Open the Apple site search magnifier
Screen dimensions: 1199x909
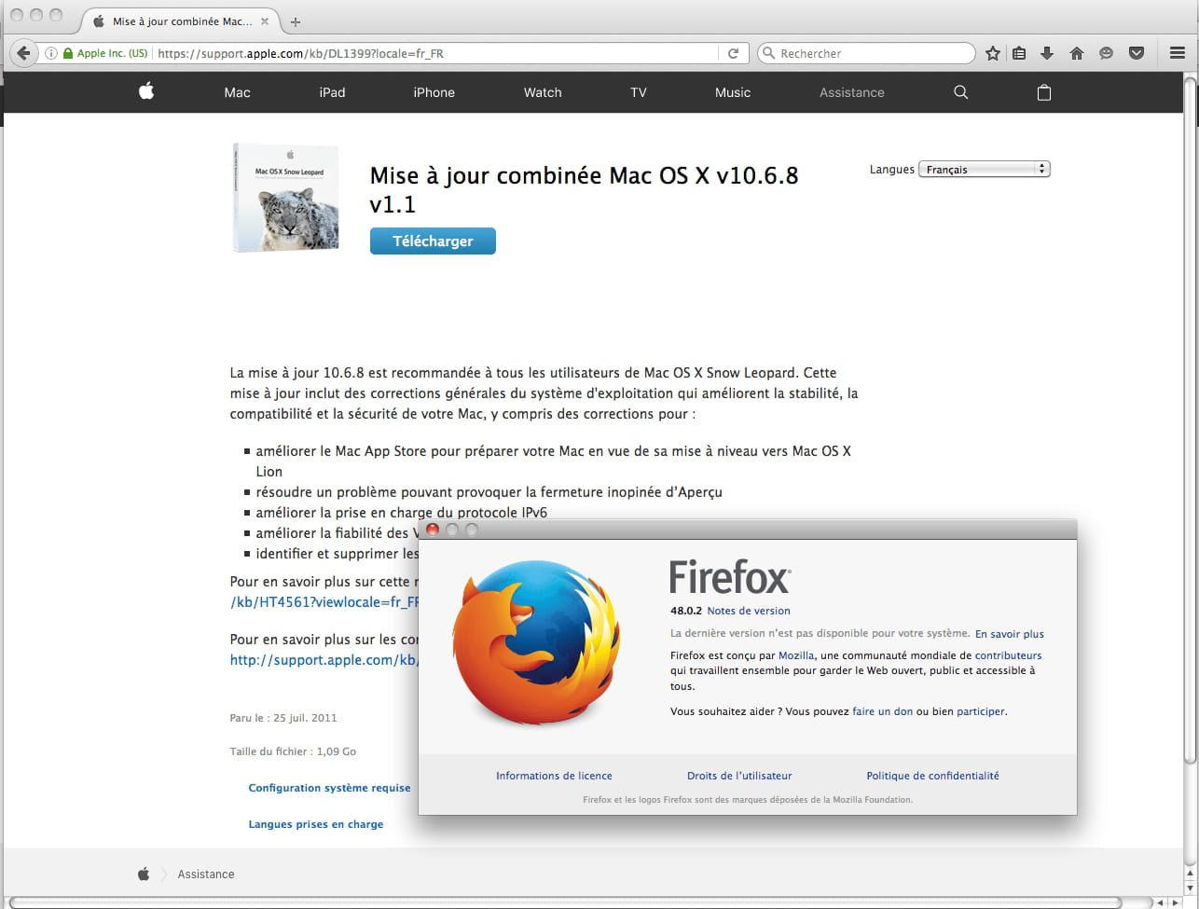click(x=961, y=92)
